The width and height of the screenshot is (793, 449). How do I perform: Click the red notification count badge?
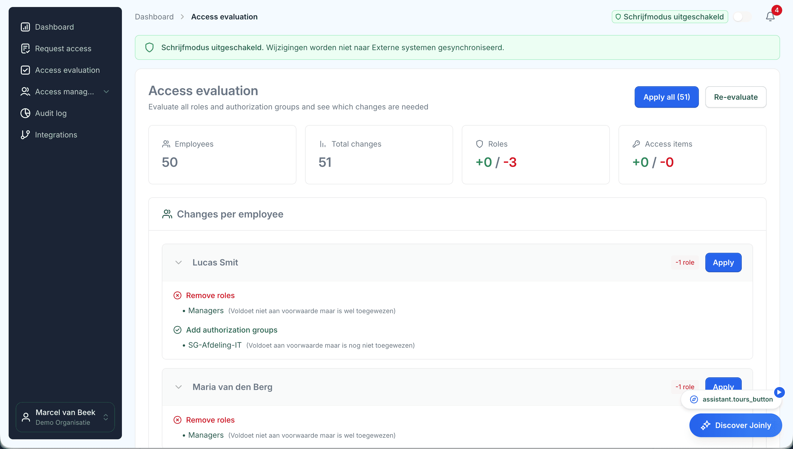pyautogui.click(x=777, y=10)
